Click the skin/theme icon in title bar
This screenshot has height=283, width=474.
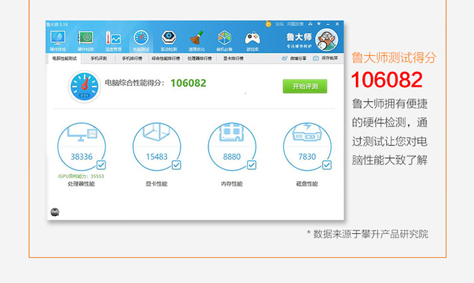click(310, 24)
